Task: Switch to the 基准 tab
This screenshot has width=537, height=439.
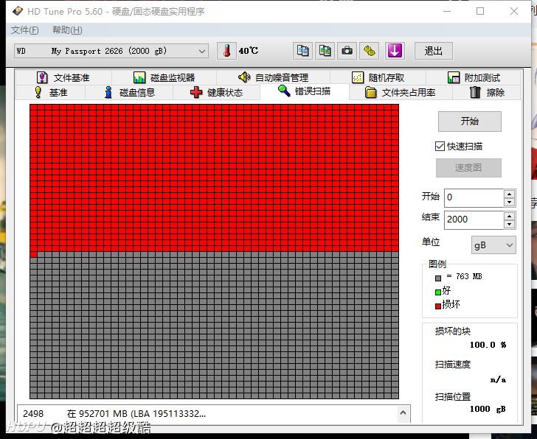Action: [51, 93]
